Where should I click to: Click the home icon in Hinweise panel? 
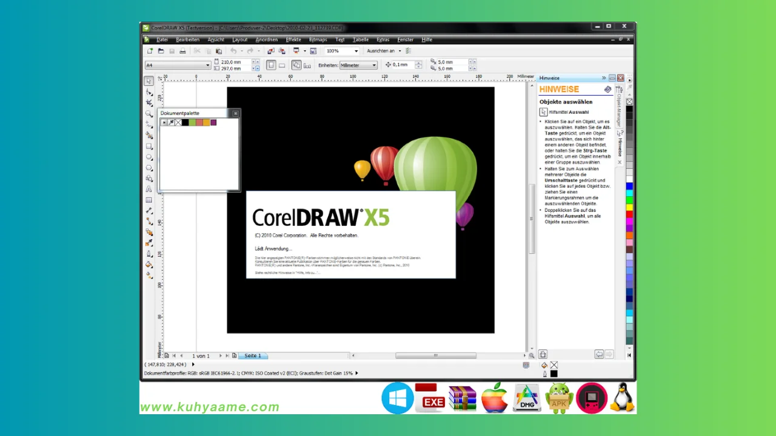(543, 354)
